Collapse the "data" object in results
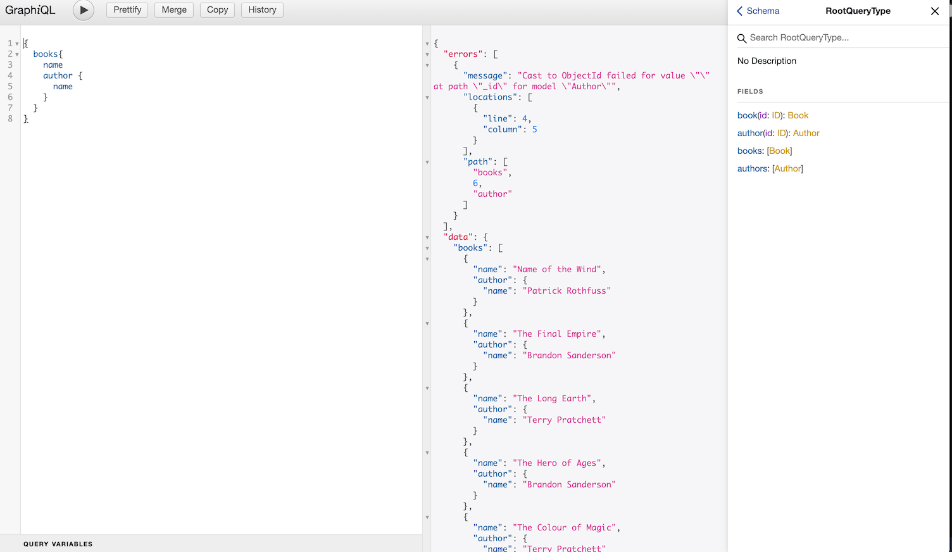 tap(427, 237)
